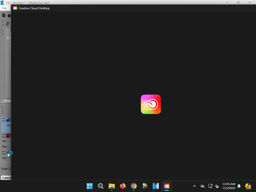Close the VEGAS docked panel with the X
Screen dimensions: 256x192
(x=2, y=22)
